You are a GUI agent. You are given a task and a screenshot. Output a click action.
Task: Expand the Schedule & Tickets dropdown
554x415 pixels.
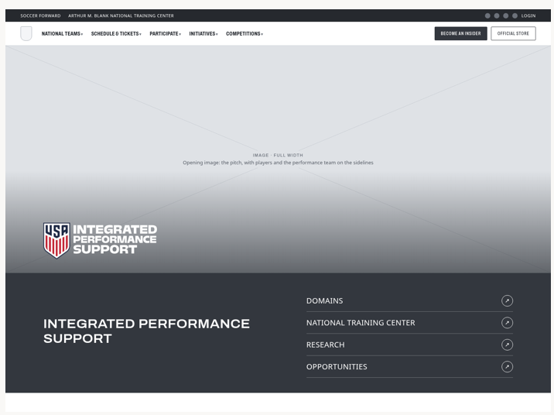point(116,33)
